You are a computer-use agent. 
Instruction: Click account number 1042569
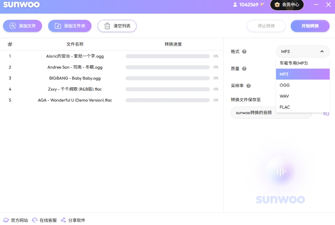(249, 4)
